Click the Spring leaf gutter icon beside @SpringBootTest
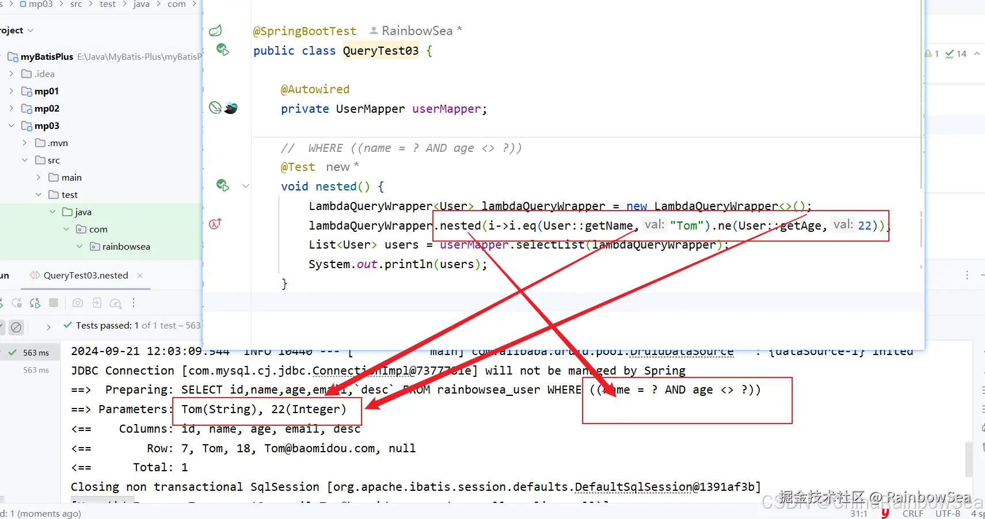 click(215, 30)
